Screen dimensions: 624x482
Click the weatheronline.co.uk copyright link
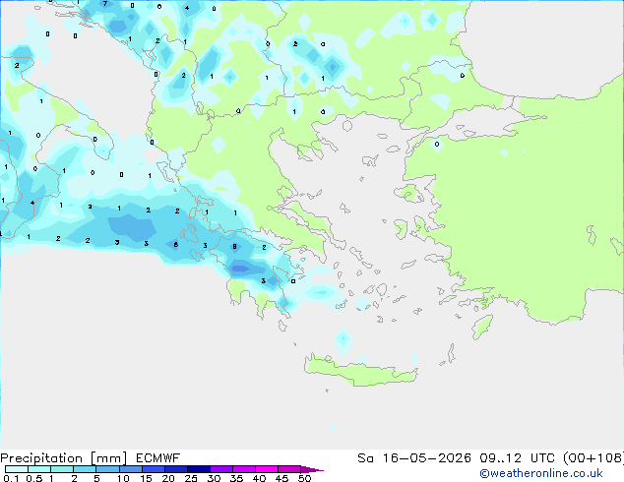coord(541,473)
